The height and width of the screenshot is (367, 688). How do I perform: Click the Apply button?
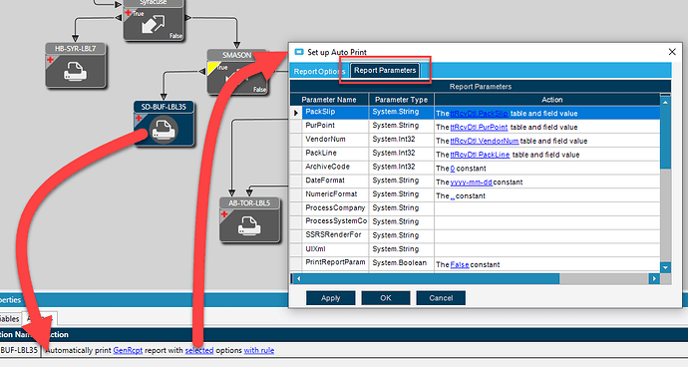pyautogui.click(x=330, y=298)
